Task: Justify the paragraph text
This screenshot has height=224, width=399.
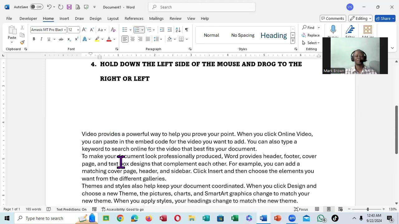Action: [148, 39]
